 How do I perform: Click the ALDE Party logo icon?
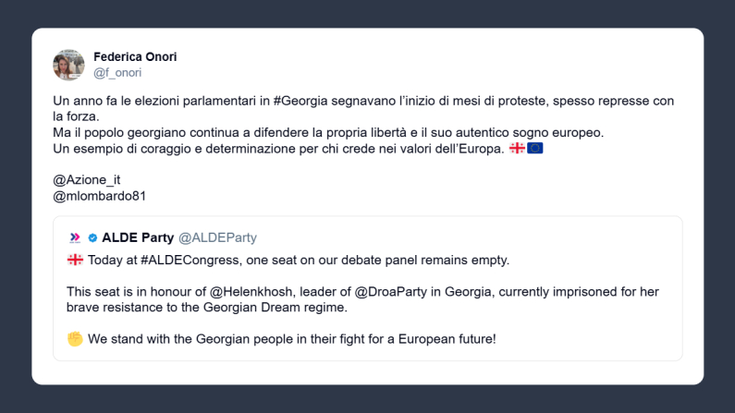pos(75,237)
